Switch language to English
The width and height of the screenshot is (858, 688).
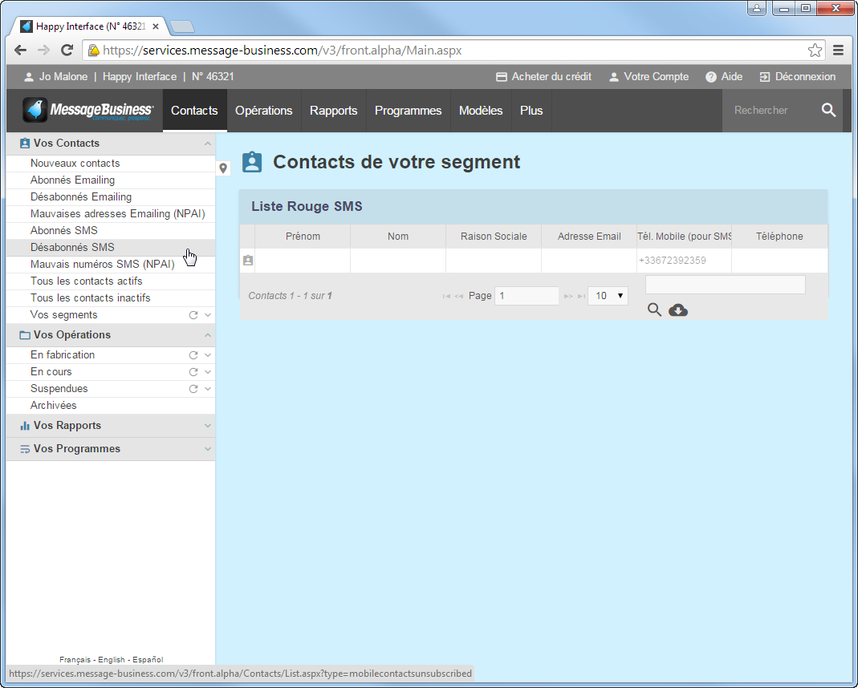point(111,660)
